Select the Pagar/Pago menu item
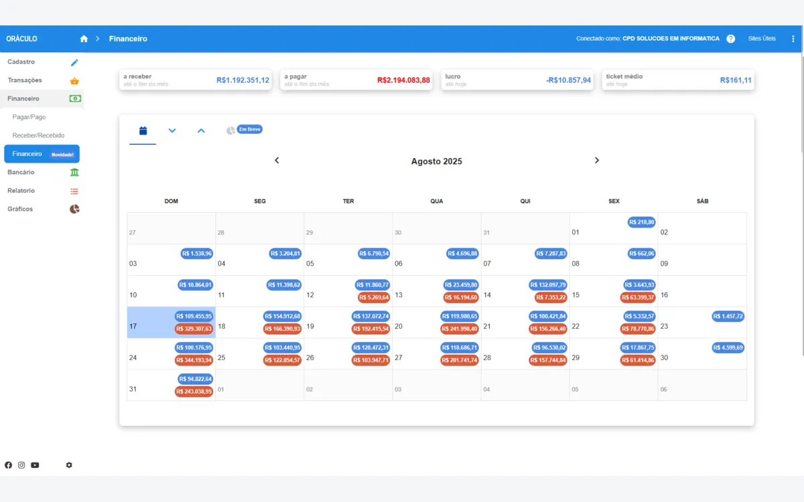Viewport: 804px width, 502px height. [x=29, y=116]
